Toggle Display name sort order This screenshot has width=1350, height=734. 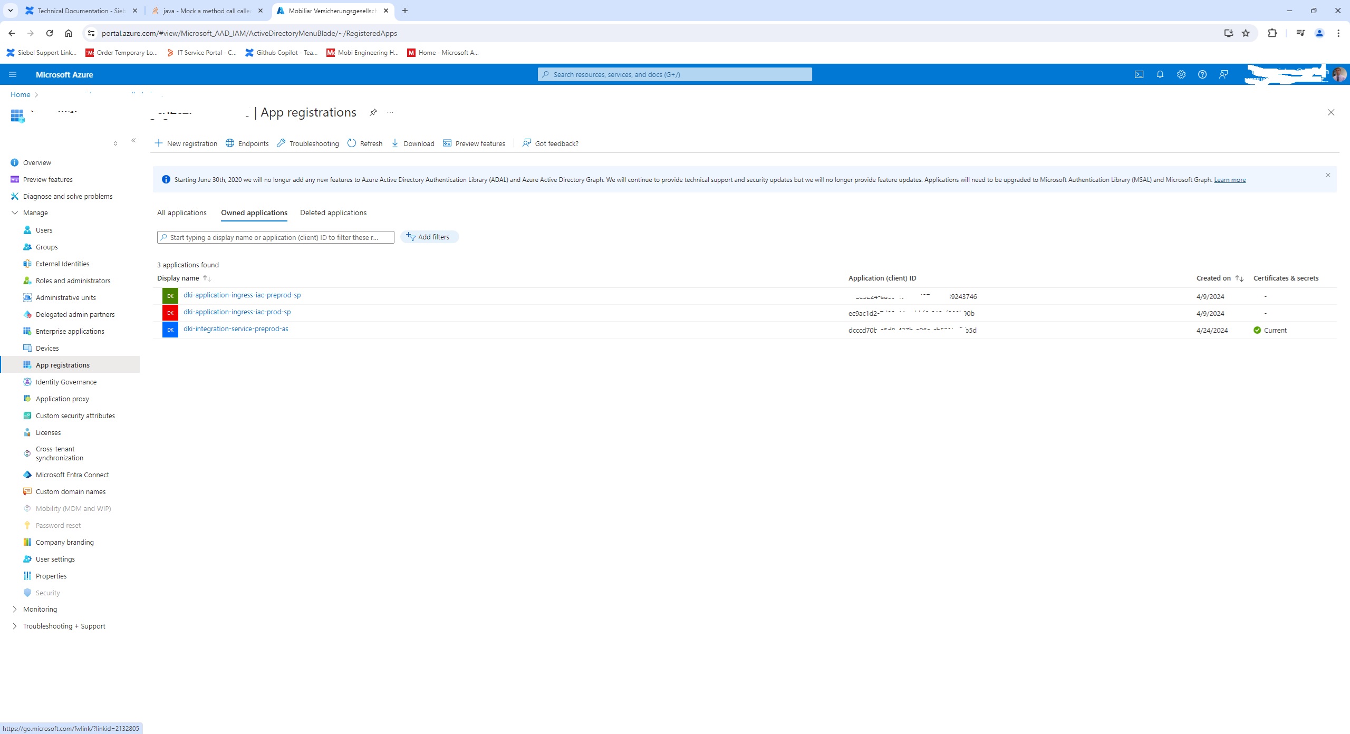(206, 277)
